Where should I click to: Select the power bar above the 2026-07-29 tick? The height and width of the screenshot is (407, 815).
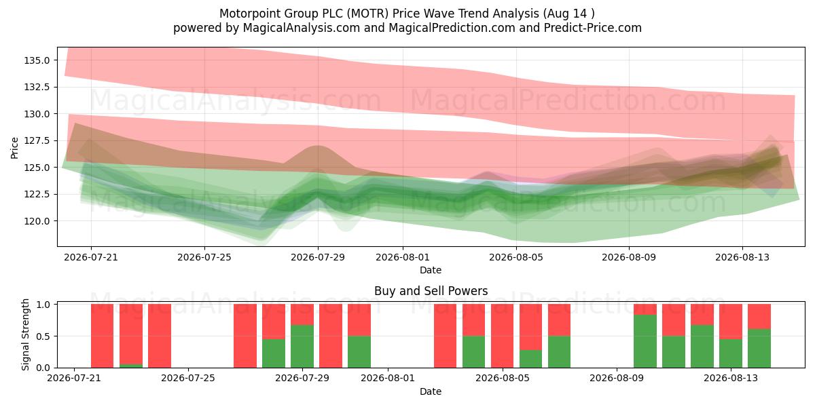[302, 336]
